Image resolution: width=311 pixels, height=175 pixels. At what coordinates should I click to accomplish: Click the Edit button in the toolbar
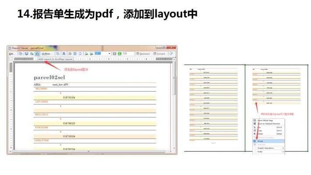pyautogui.click(x=12, y=54)
